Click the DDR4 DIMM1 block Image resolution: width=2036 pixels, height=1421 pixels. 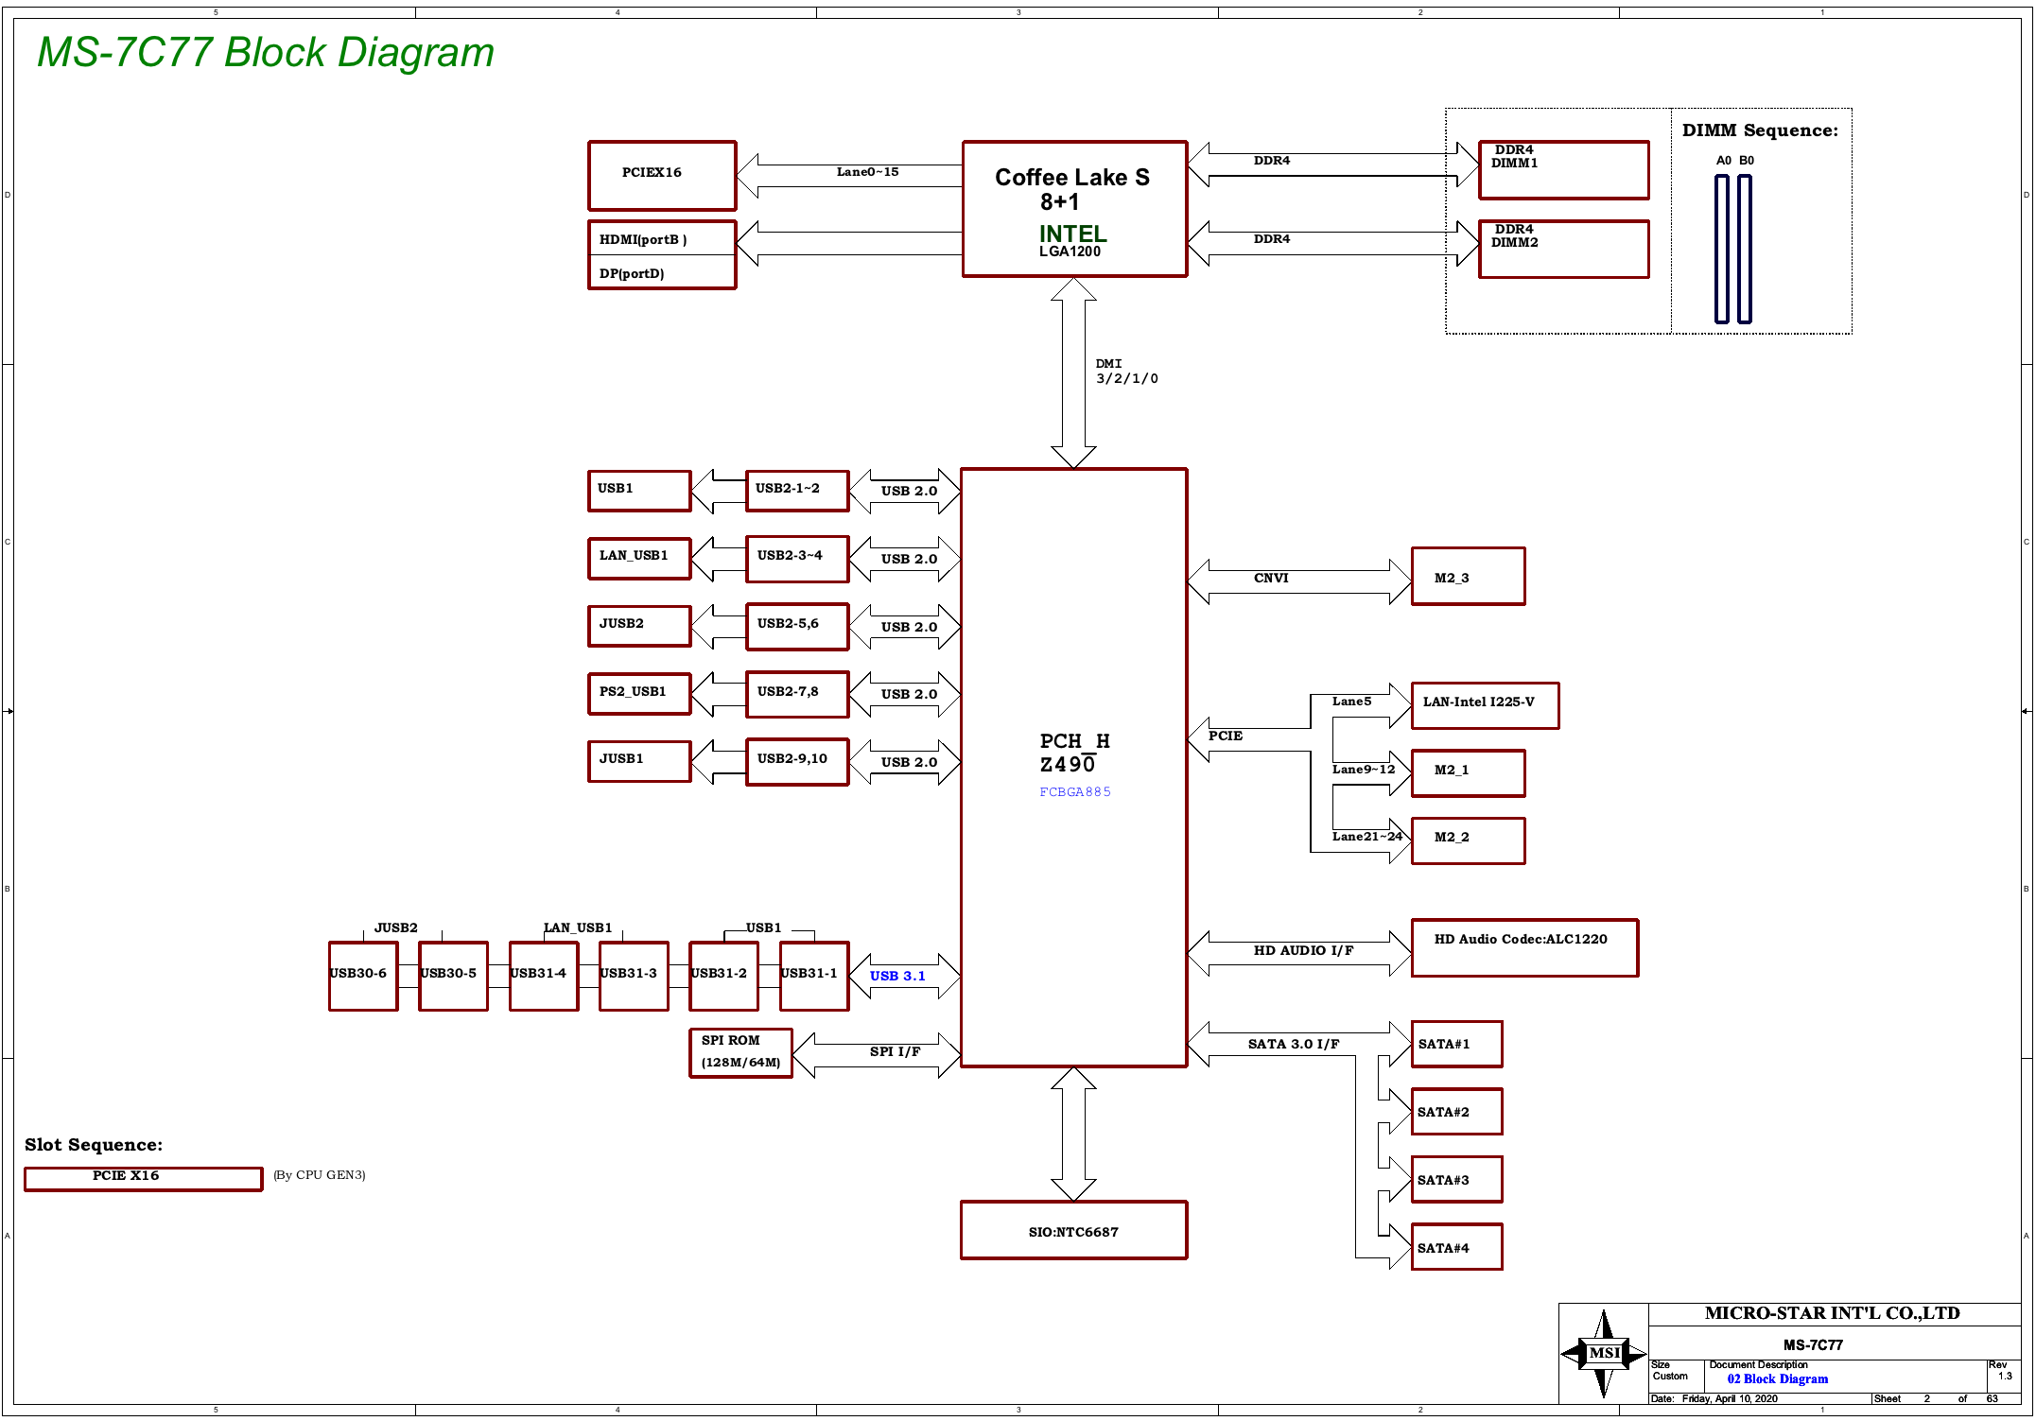point(1564,170)
